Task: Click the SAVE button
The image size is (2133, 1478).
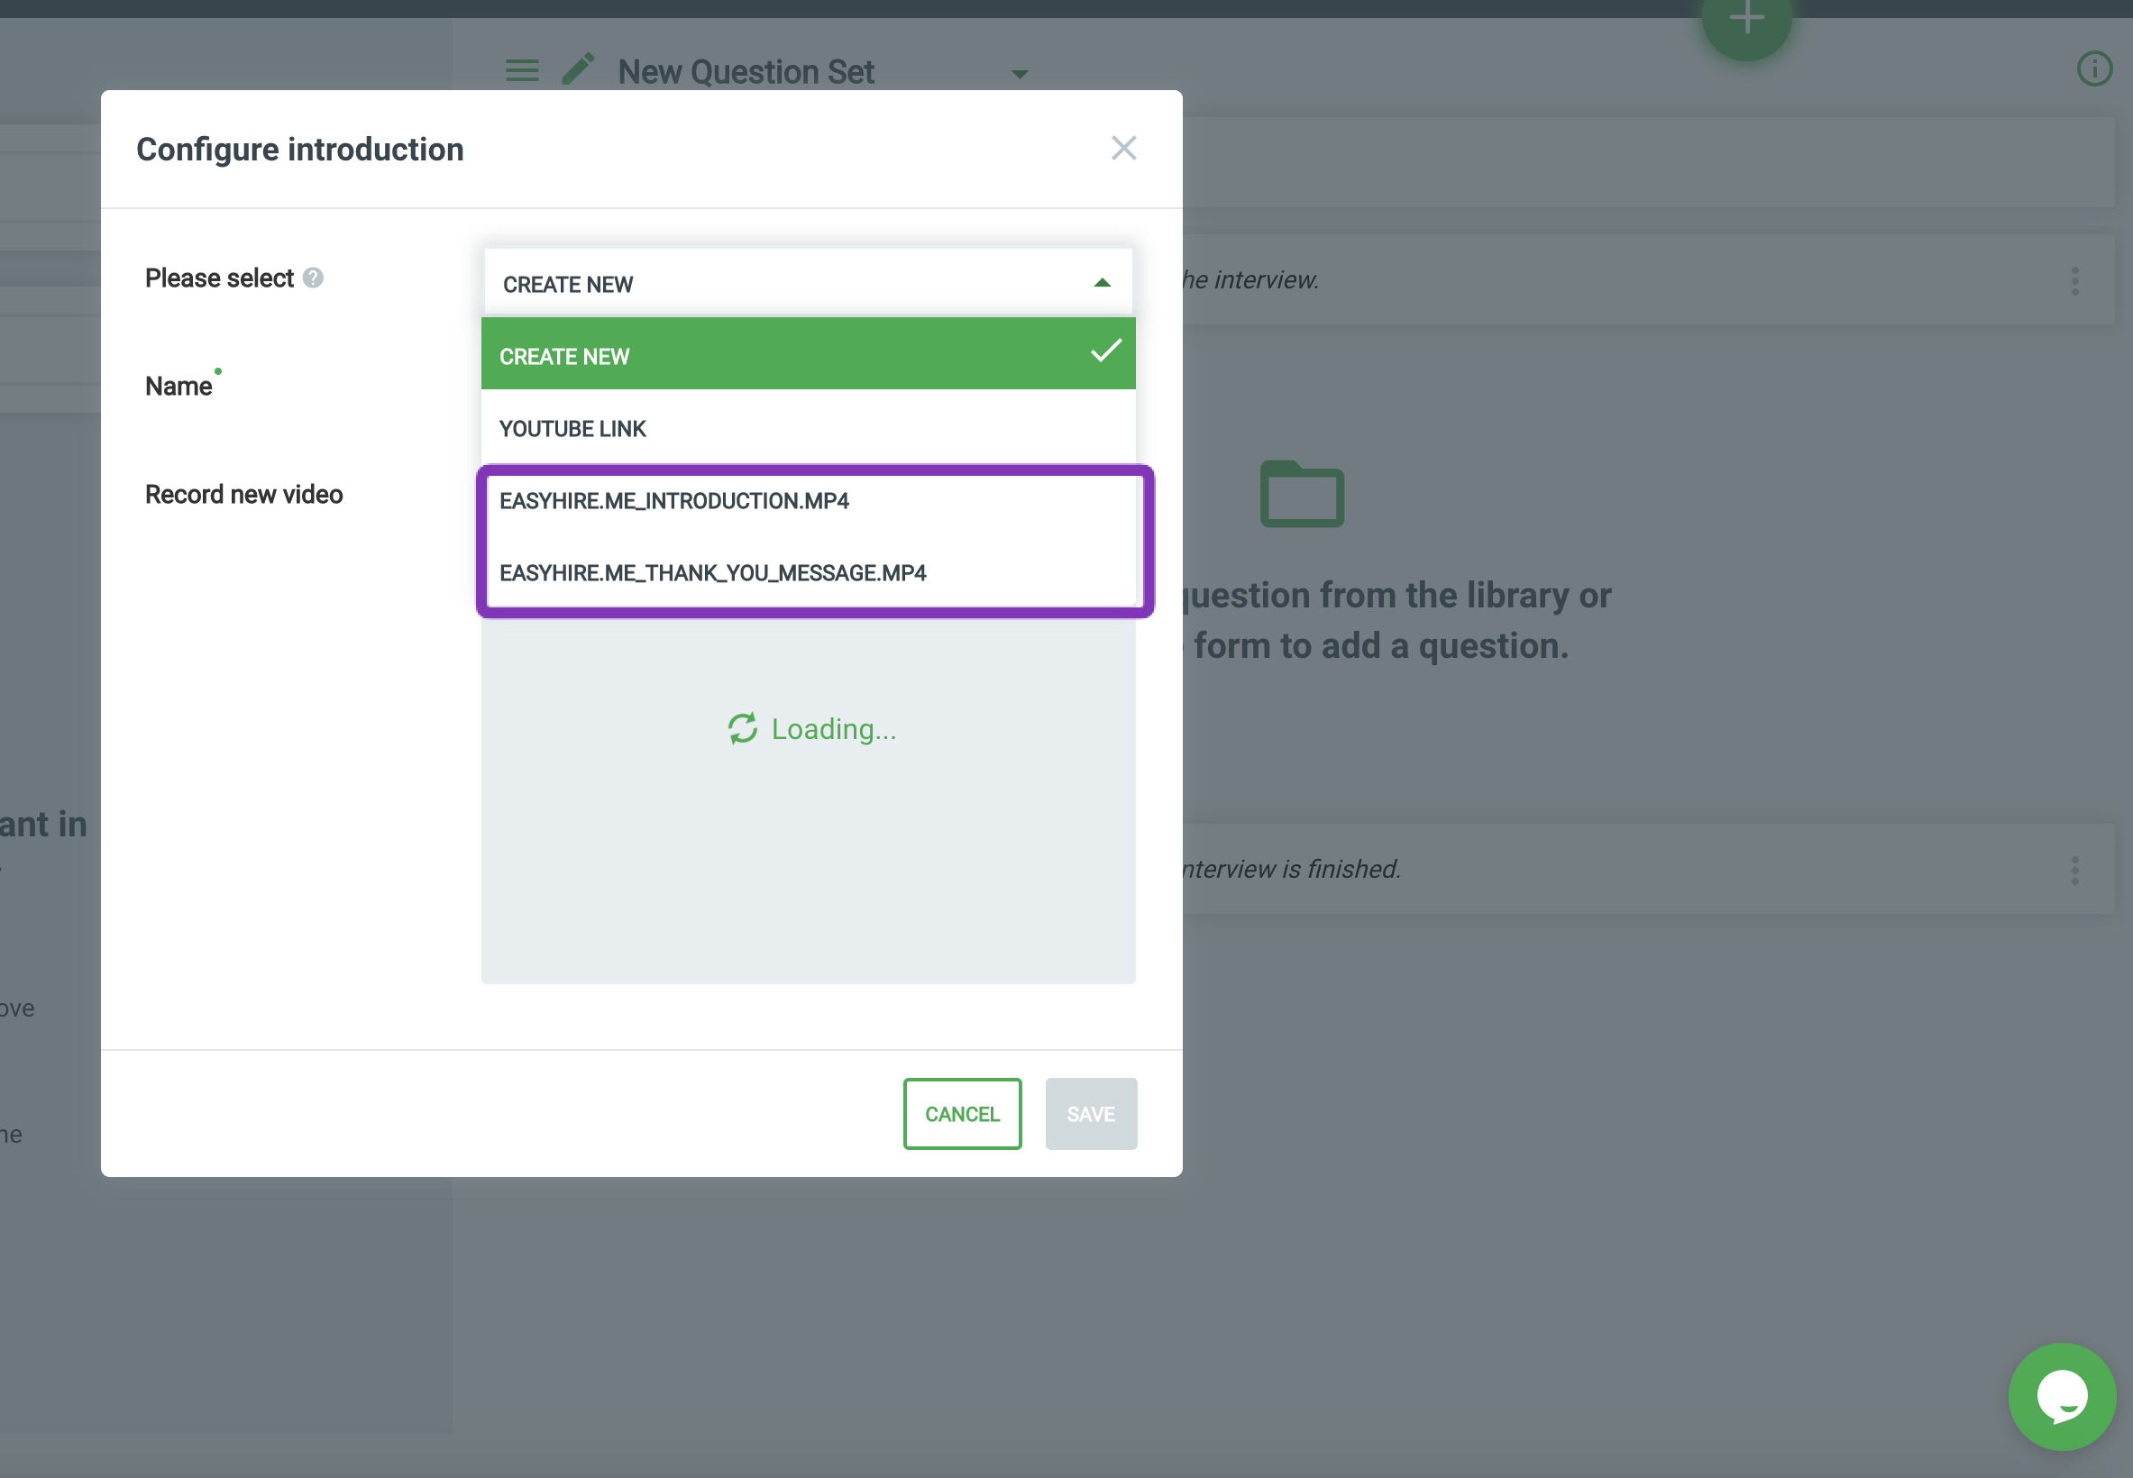Action: [1090, 1113]
